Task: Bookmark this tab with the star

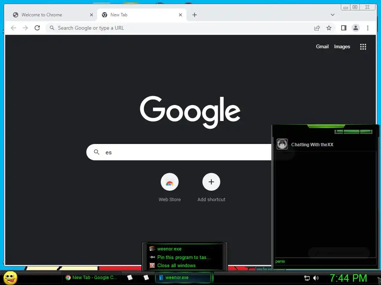Action: pyautogui.click(x=329, y=28)
